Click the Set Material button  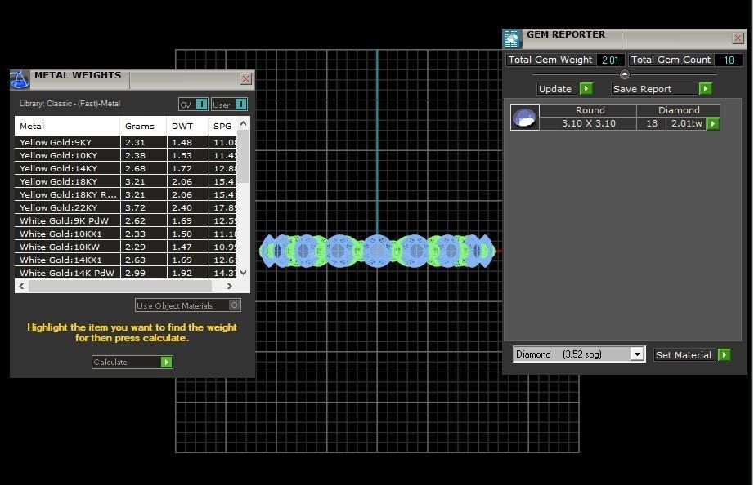click(x=692, y=355)
